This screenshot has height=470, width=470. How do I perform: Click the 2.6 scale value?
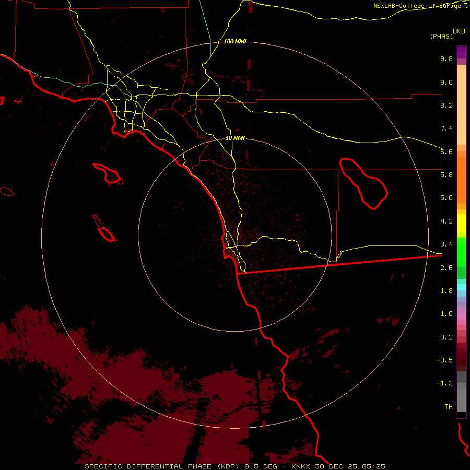tap(446, 268)
